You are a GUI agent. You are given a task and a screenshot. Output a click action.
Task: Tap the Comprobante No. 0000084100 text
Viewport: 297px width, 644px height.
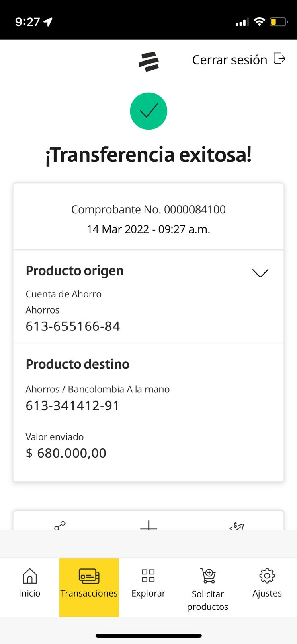148,209
